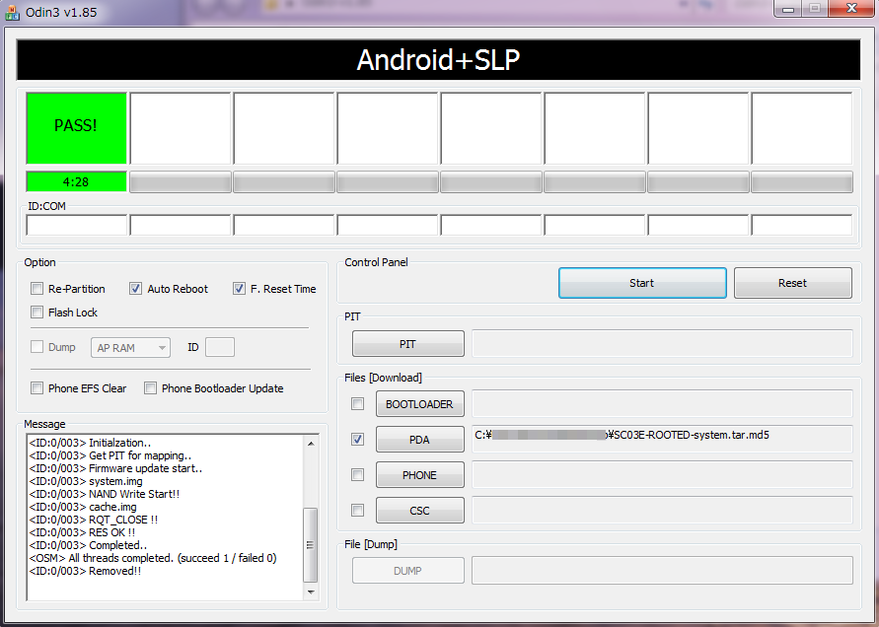Check the box beside the BOOTLOADER button

click(x=357, y=403)
